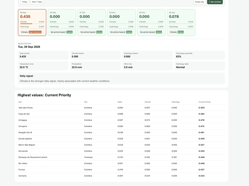Select the Bairro São Miguel row

[x=122, y=145]
